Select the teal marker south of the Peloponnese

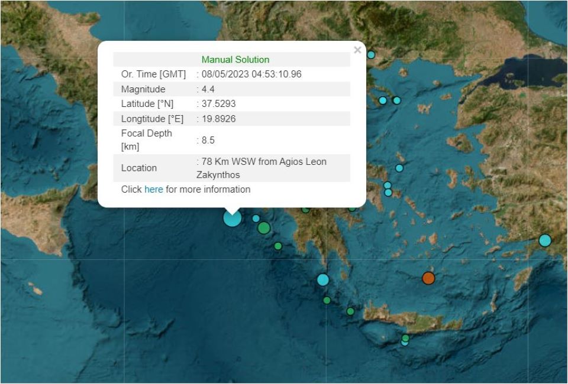point(322,279)
